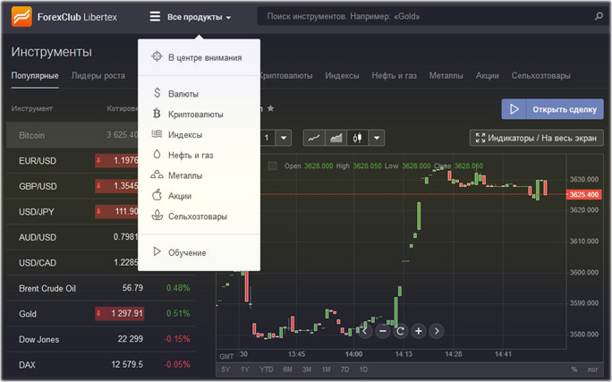The height and width of the screenshot is (382, 612).
Task: Toggle percent scale on chart
Action: point(574,369)
